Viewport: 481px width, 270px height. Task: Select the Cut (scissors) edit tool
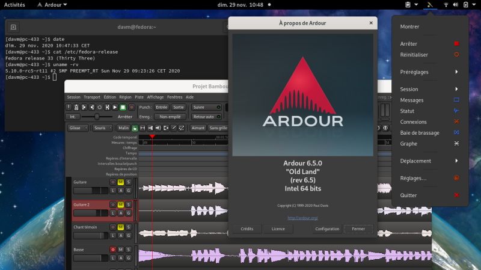click(x=150, y=127)
